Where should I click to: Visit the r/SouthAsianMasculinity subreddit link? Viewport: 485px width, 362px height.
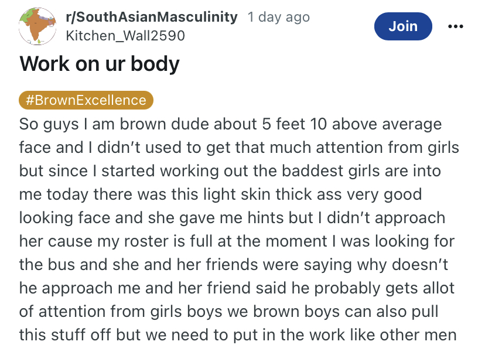(x=152, y=17)
